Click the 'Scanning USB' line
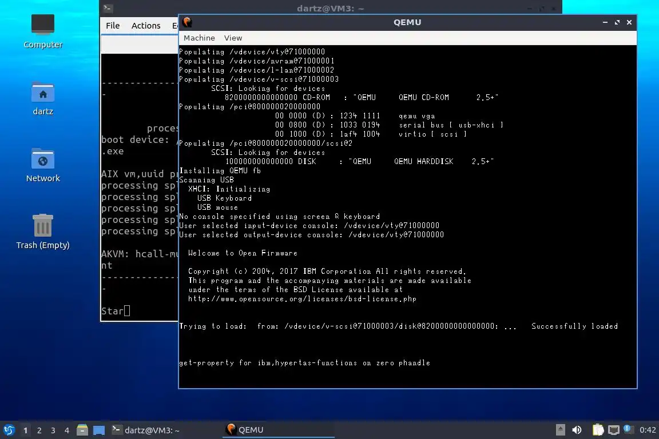Viewport: 659px width, 439px height. [x=207, y=180]
